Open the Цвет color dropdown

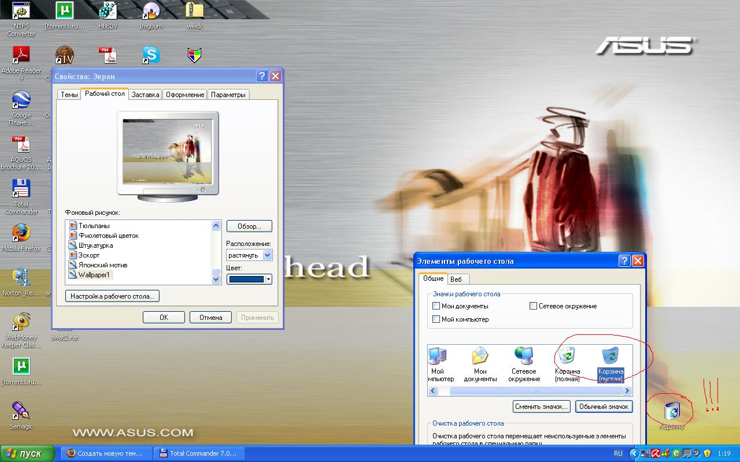[x=268, y=280]
